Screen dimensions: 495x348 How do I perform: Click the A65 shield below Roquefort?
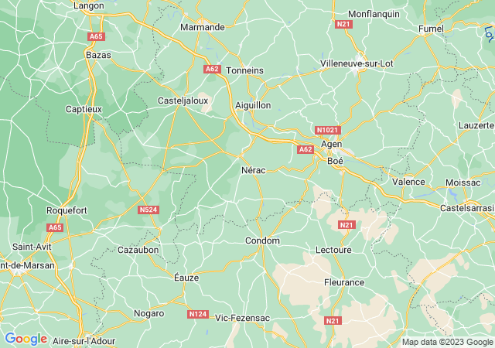click(55, 227)
